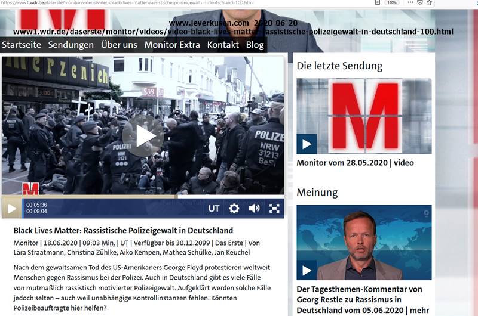The width and height of the screenshot is (478, 316).
Task: Bookmark page with the star icon
Action: (x=429, y=2)
